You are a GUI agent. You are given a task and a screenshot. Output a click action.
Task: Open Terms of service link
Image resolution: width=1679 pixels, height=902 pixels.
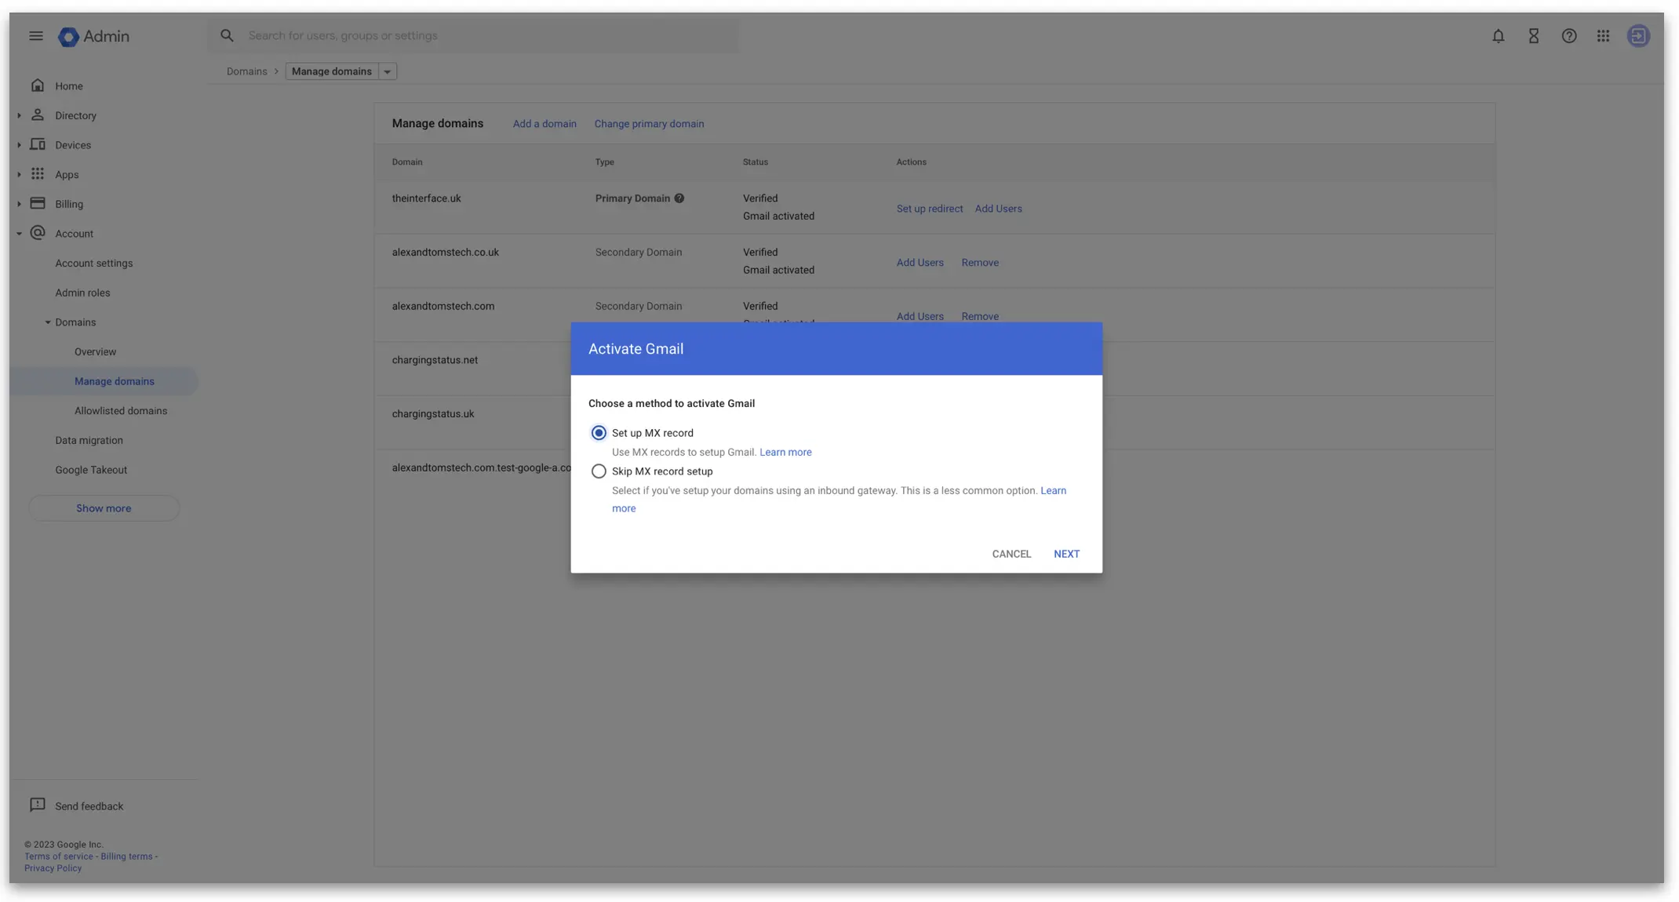(58, 857)
